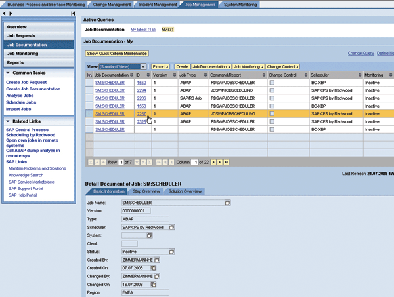Click the table select-all icon in header
The width and height of the screenshot is (394, 297).
89,75
